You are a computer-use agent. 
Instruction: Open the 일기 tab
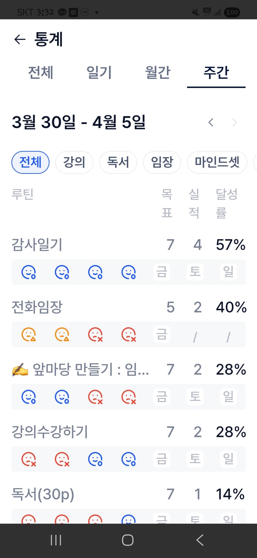click(x=99, y=73)
